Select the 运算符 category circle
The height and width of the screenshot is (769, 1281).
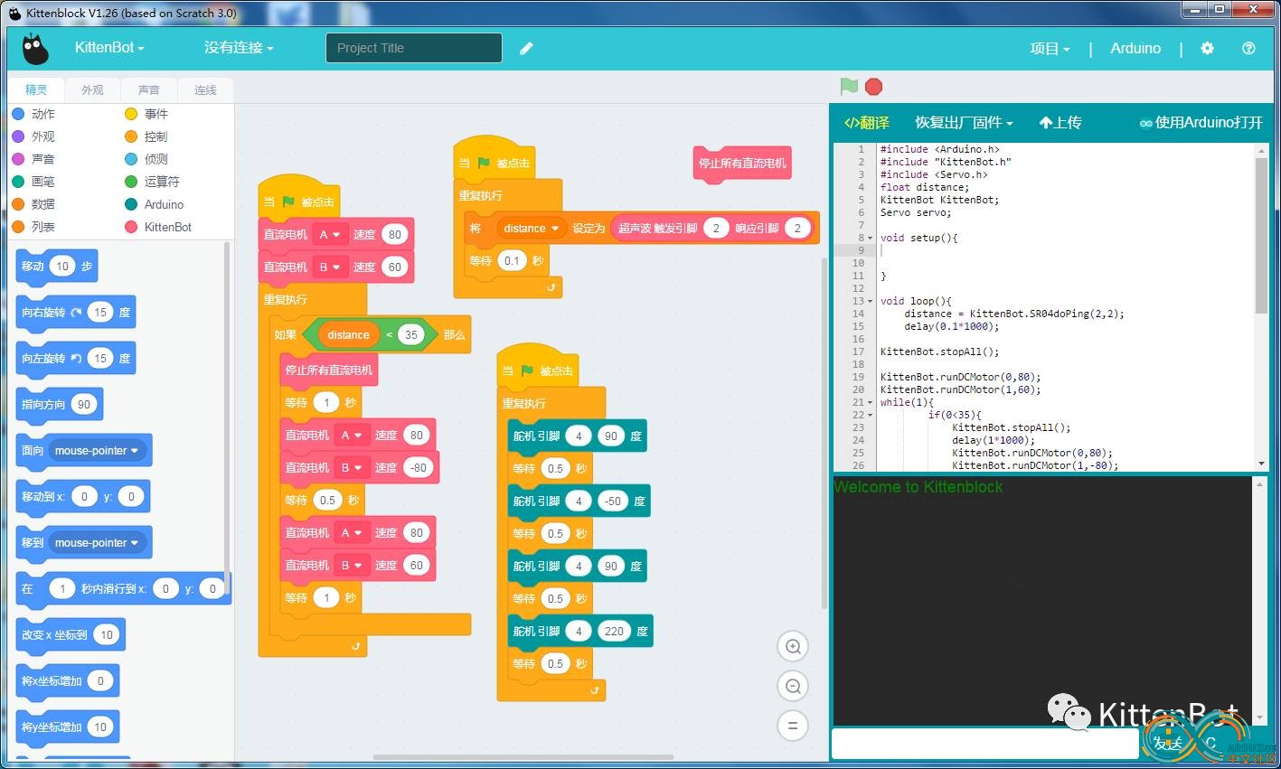click(131, 182)
